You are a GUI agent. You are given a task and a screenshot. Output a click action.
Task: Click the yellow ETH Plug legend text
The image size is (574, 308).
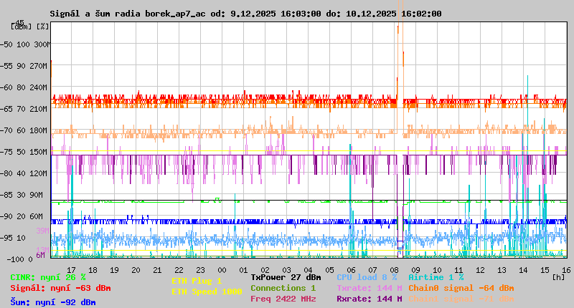click(x=197, y=281)
